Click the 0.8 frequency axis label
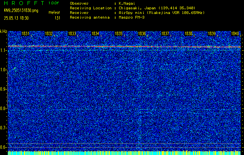This screenshot has height=155, width=244. pyautogui.click(x=3, y=108)
